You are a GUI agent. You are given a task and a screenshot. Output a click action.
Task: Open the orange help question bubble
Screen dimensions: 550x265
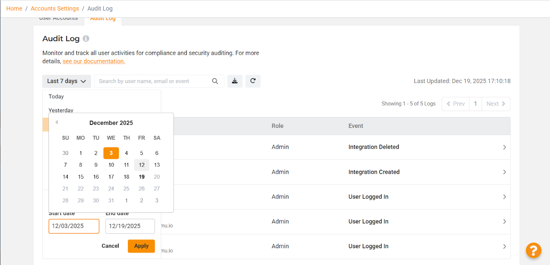[x=533, y=250]
